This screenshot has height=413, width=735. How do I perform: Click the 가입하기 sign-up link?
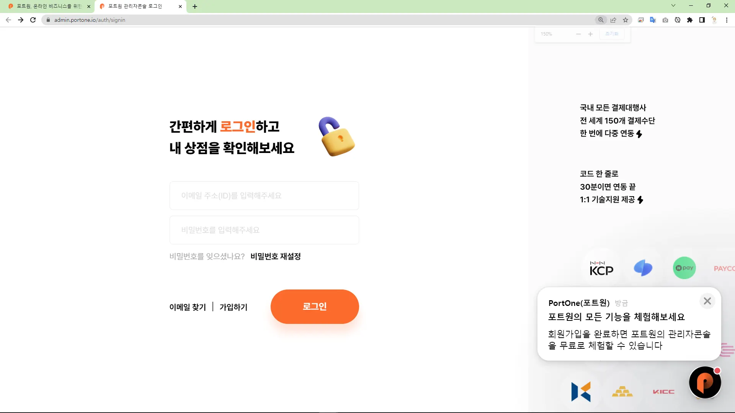[234, 307]
